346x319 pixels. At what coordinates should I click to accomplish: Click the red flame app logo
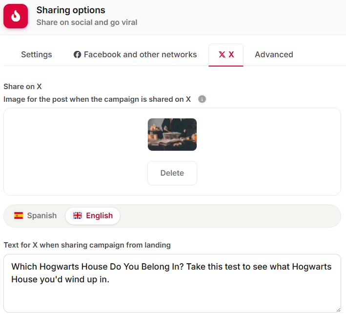[x=16, y=16]
